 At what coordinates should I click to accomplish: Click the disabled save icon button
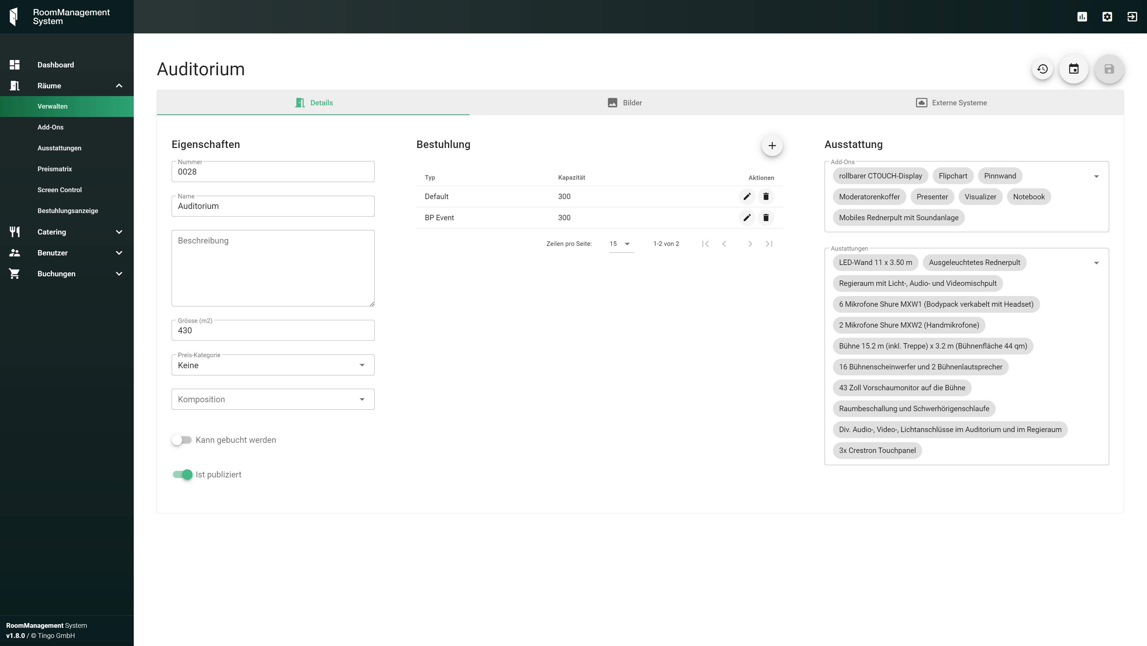click(1109, 69)
